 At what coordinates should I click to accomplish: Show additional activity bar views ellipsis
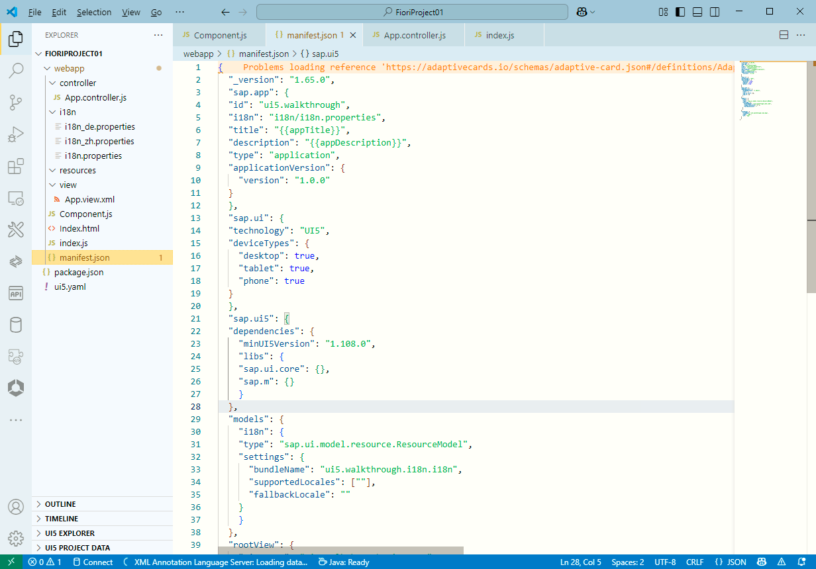click(x=16, y=420)
